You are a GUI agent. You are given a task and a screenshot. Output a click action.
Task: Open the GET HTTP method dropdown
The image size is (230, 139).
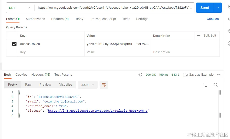click(19, 8)
